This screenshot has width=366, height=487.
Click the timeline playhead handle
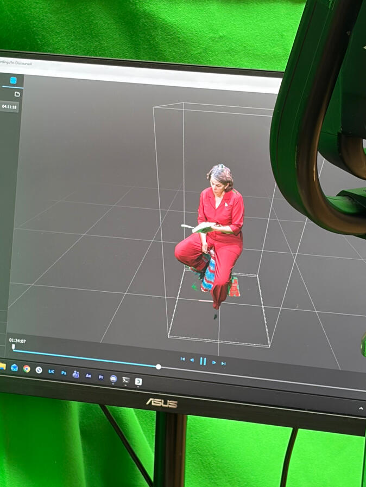point(158,367)
